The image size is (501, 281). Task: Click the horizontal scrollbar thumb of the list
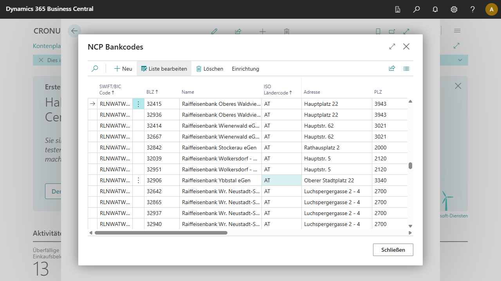(x=161, y=233)
